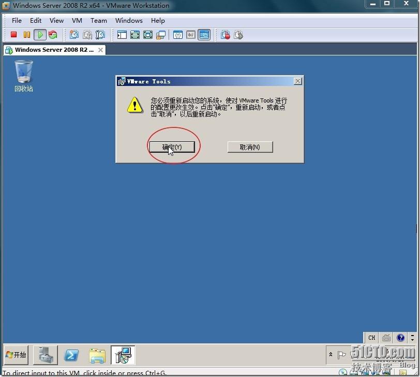Toggle the sidebar view toolbar icon
This screenshot has width=420, height=377.
(122, 35)
